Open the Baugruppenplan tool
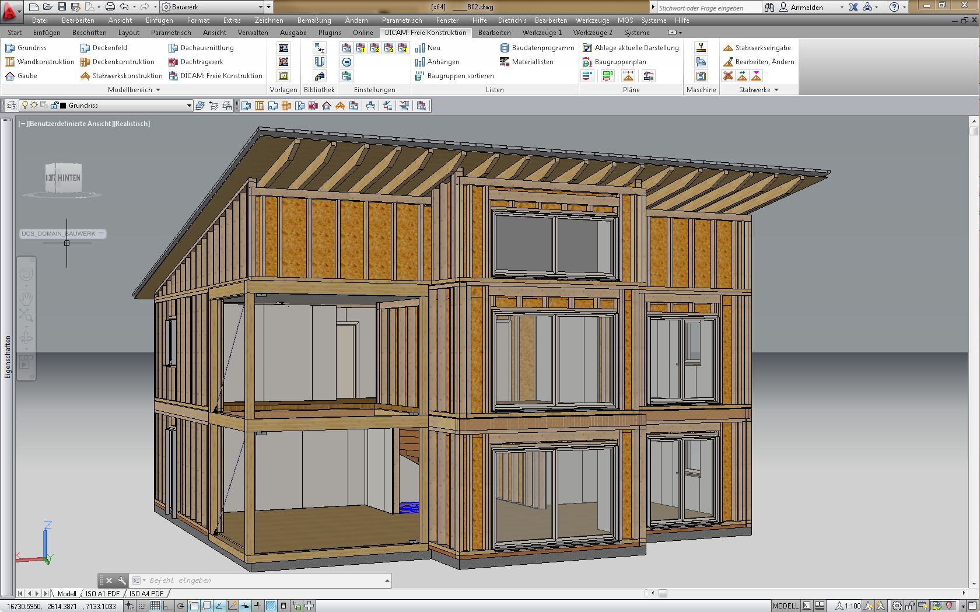This screenshot has height=612, width=980. click(x=614, y=62)
